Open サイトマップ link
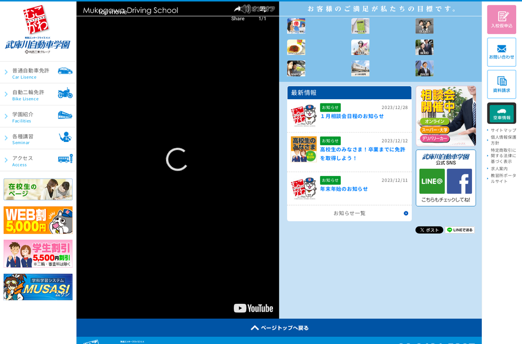This screenshot has width=522, height=344. click(503, 130)
